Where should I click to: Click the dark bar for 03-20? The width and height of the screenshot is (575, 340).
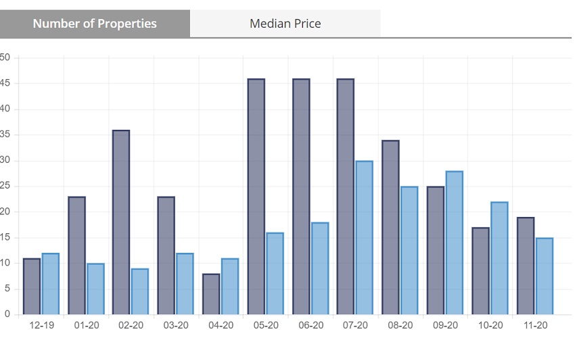coord(166,256)
